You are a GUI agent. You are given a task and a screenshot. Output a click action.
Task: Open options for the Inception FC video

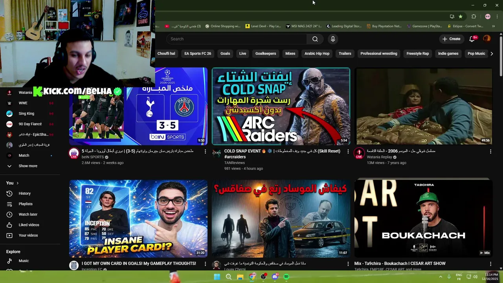tap(205, 264)
